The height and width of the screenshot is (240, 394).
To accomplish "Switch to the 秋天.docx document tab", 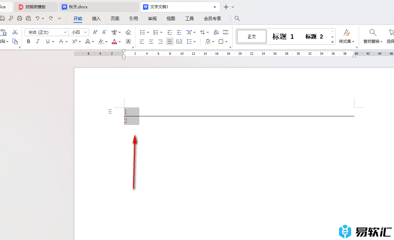I will click(x=99, y=7).
